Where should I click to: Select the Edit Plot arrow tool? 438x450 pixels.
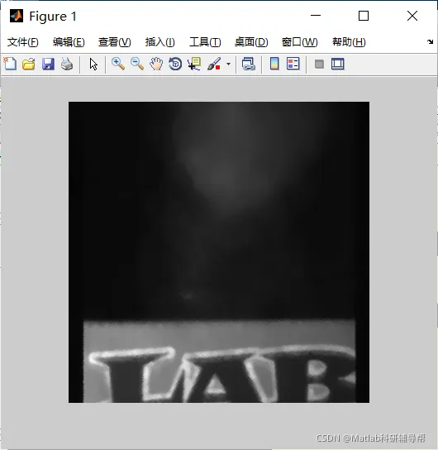[93, 64]
